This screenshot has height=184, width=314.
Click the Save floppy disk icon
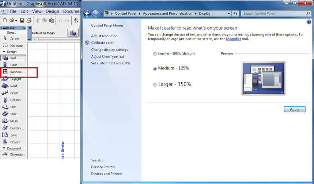(x=22, y=20)
